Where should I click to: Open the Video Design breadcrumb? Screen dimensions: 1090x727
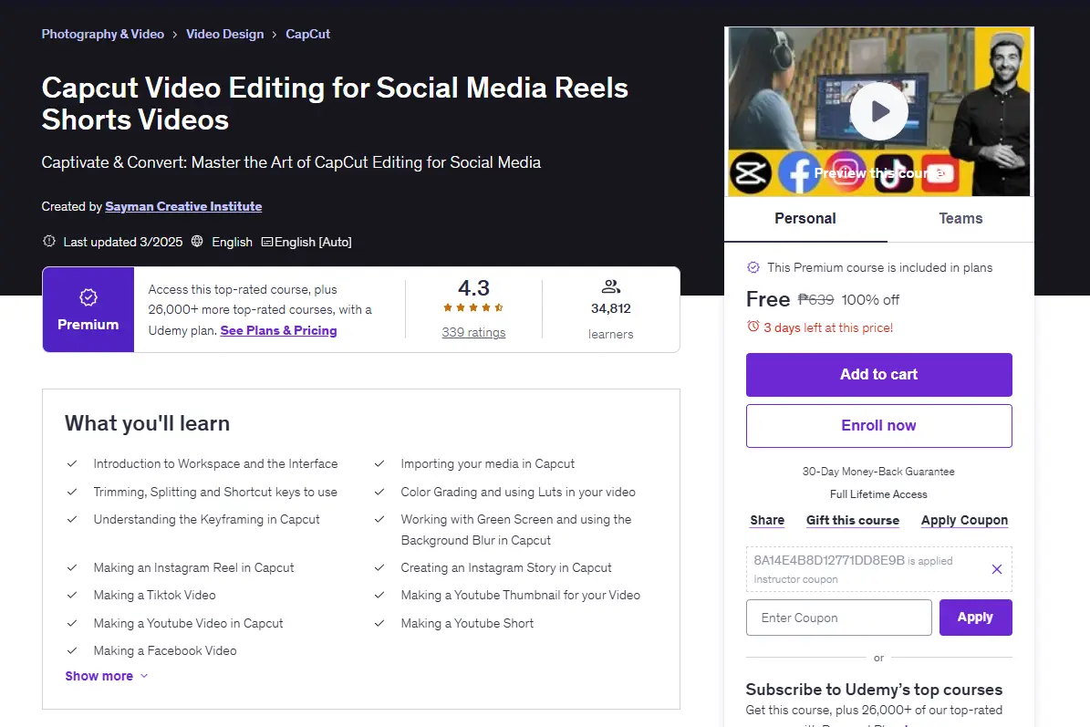click(224, 34)
